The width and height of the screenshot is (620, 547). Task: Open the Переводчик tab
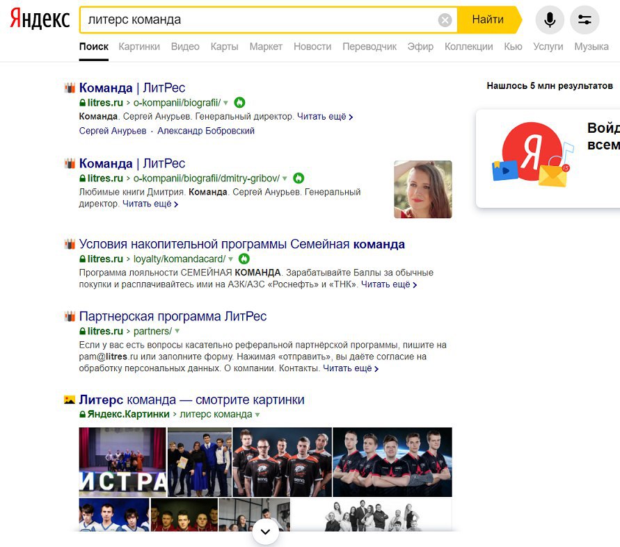[x=369, y=47]
